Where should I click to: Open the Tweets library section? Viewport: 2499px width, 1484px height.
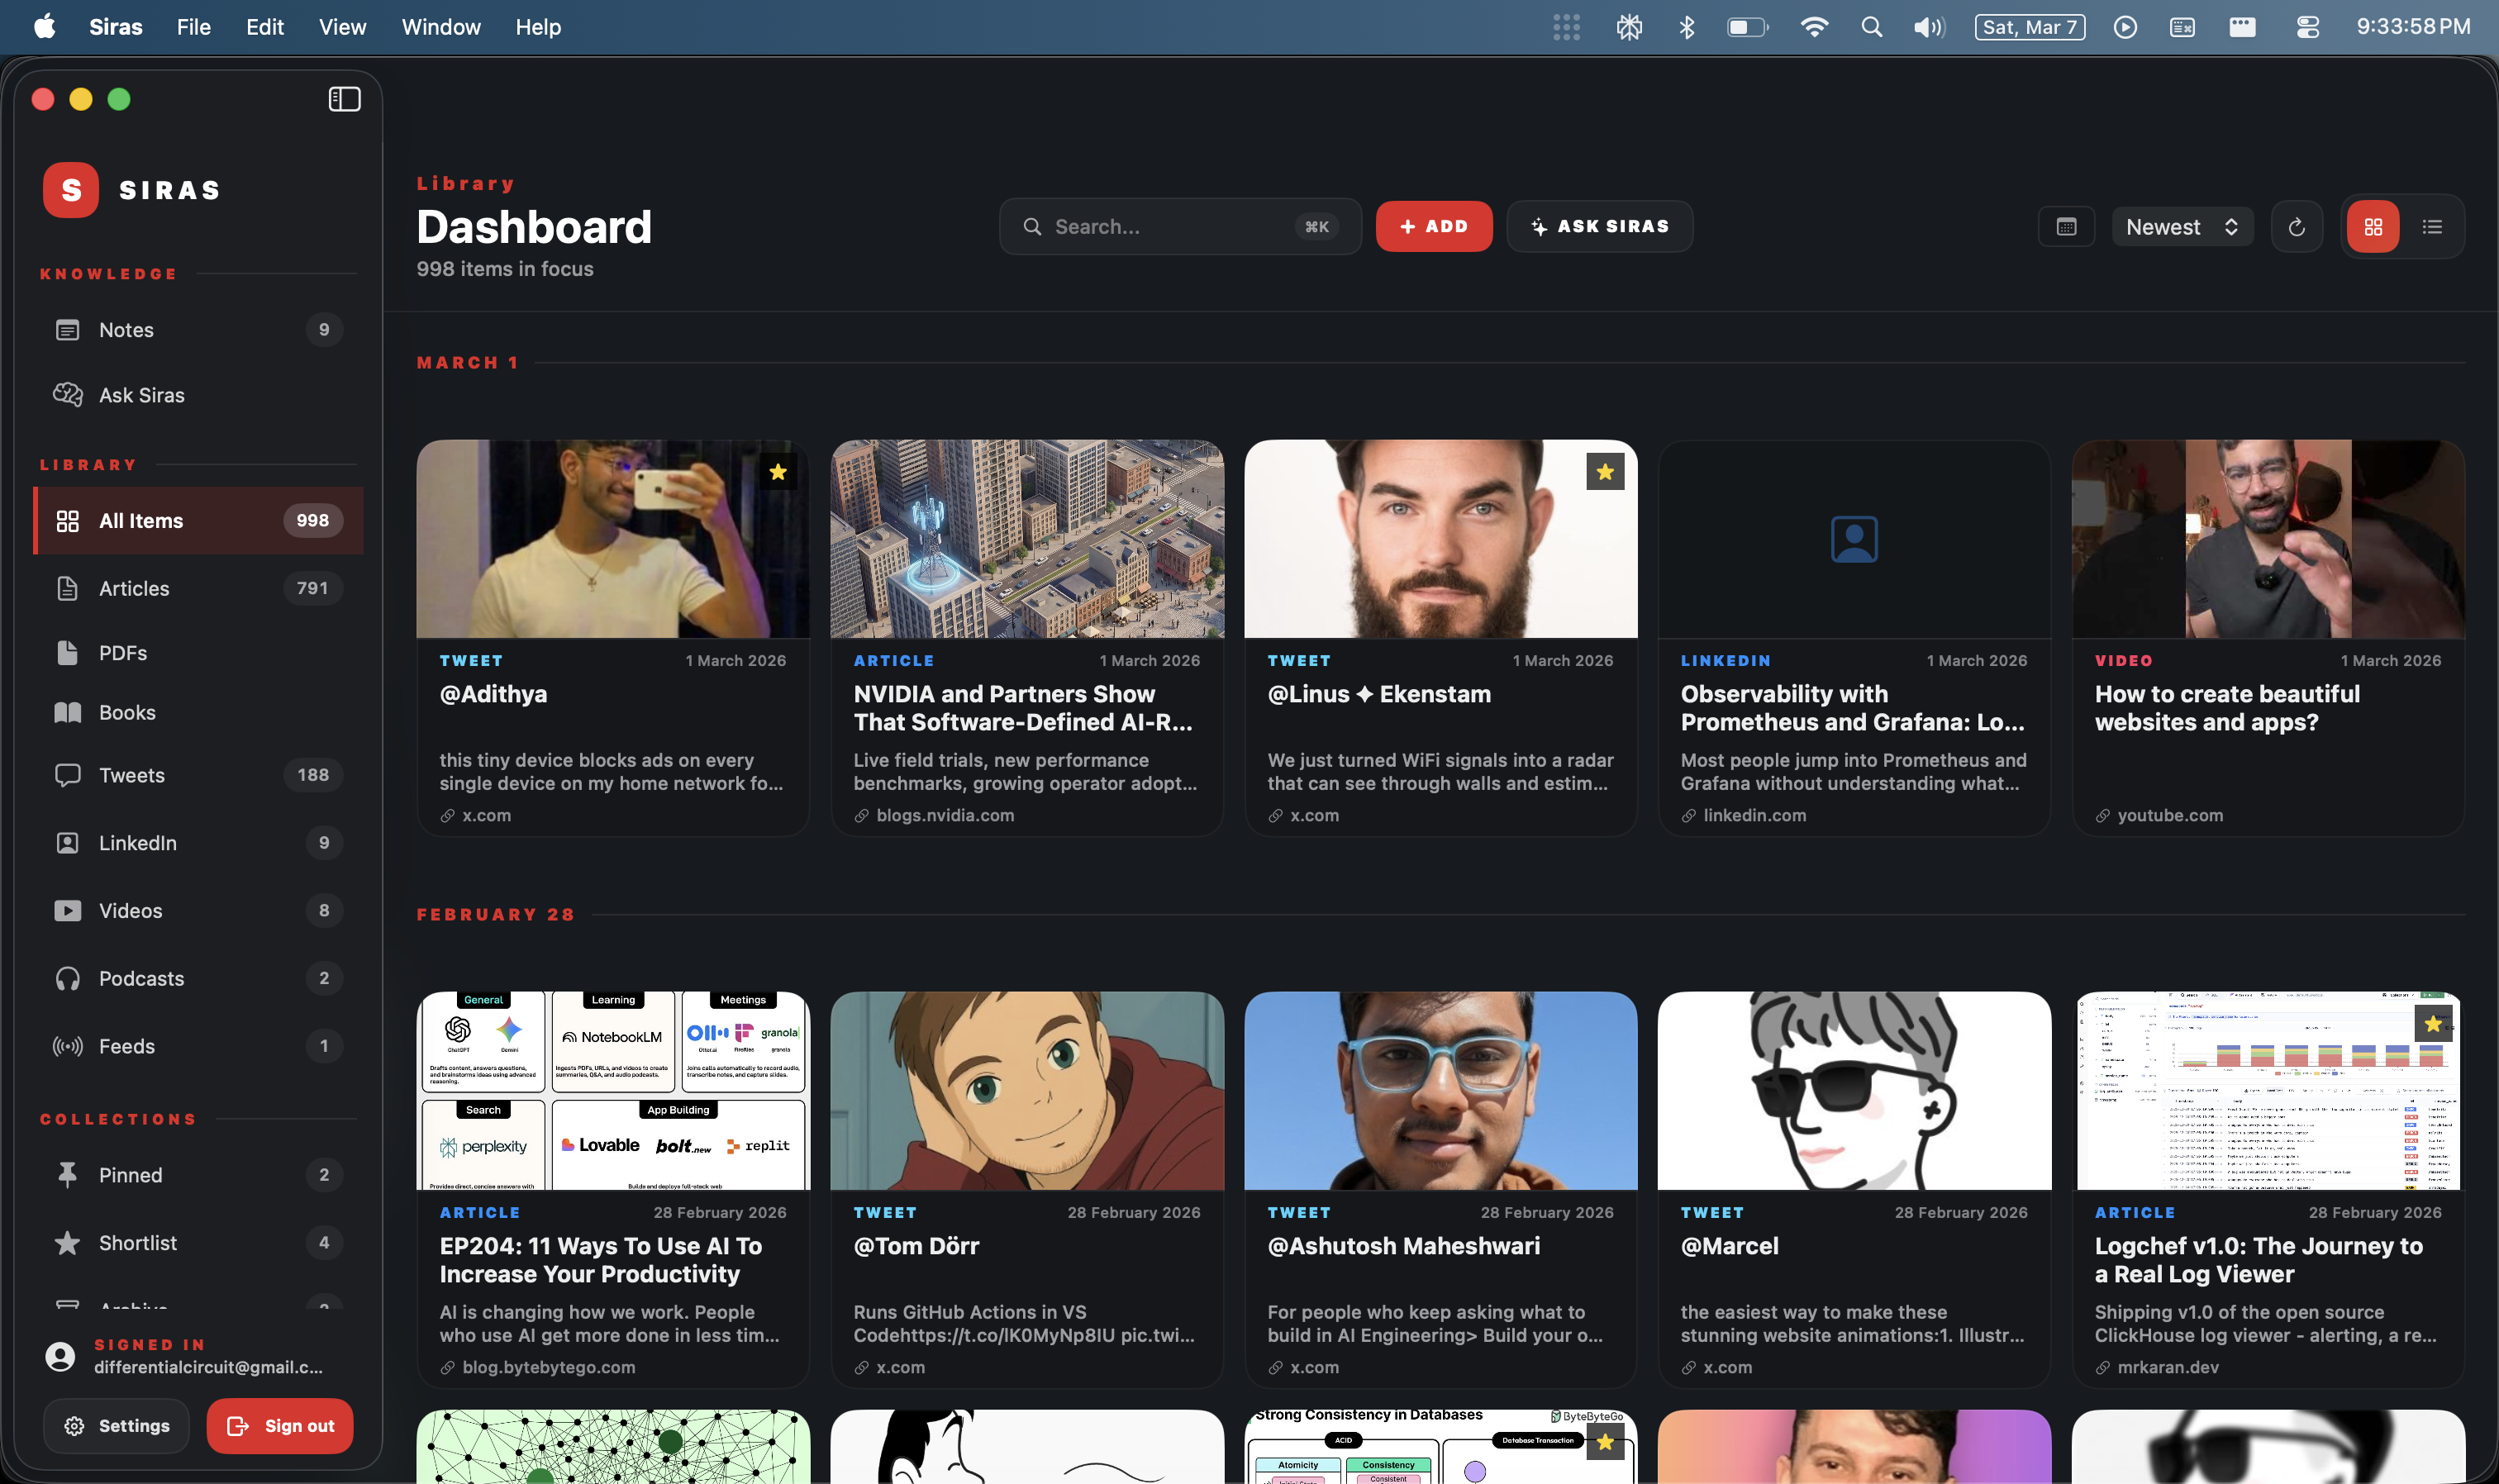pos(130,775)
